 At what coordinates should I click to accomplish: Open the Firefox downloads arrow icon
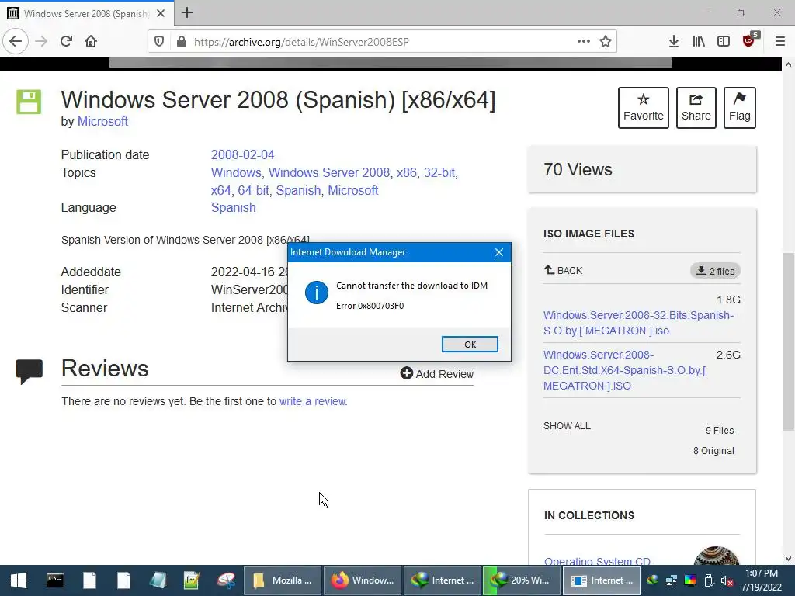coord(674,42)
